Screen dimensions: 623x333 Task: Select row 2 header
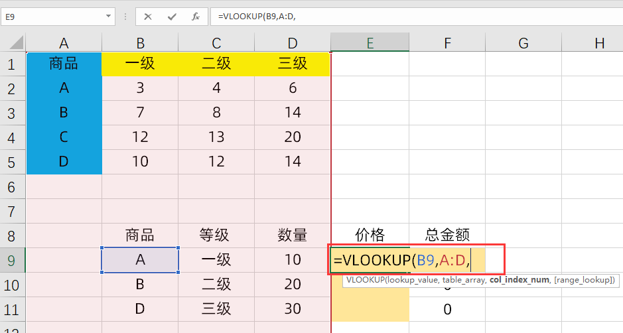point(13,88)
